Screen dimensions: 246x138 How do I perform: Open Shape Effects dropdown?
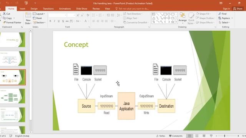[x=205, y=23]
